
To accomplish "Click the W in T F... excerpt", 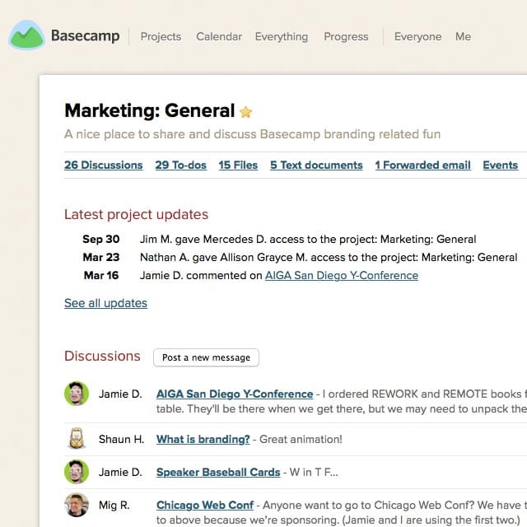I will (x=314, y=472).
